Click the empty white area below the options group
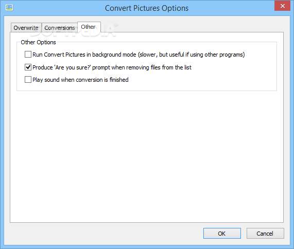 coord(147,156)
